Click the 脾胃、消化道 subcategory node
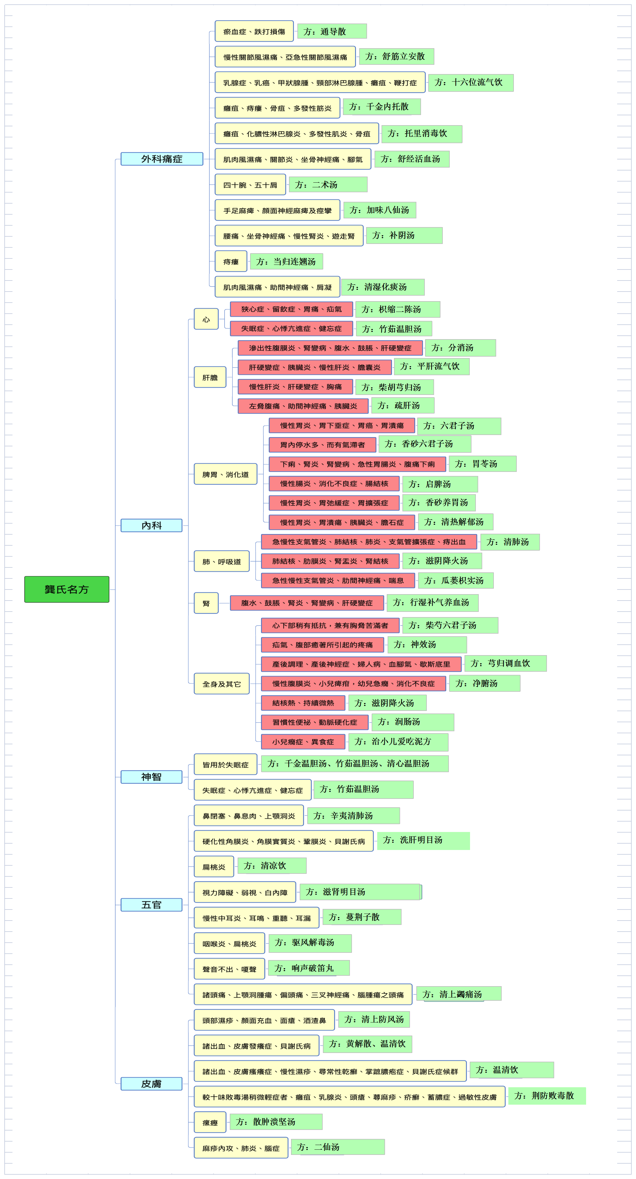 [225, 474]
